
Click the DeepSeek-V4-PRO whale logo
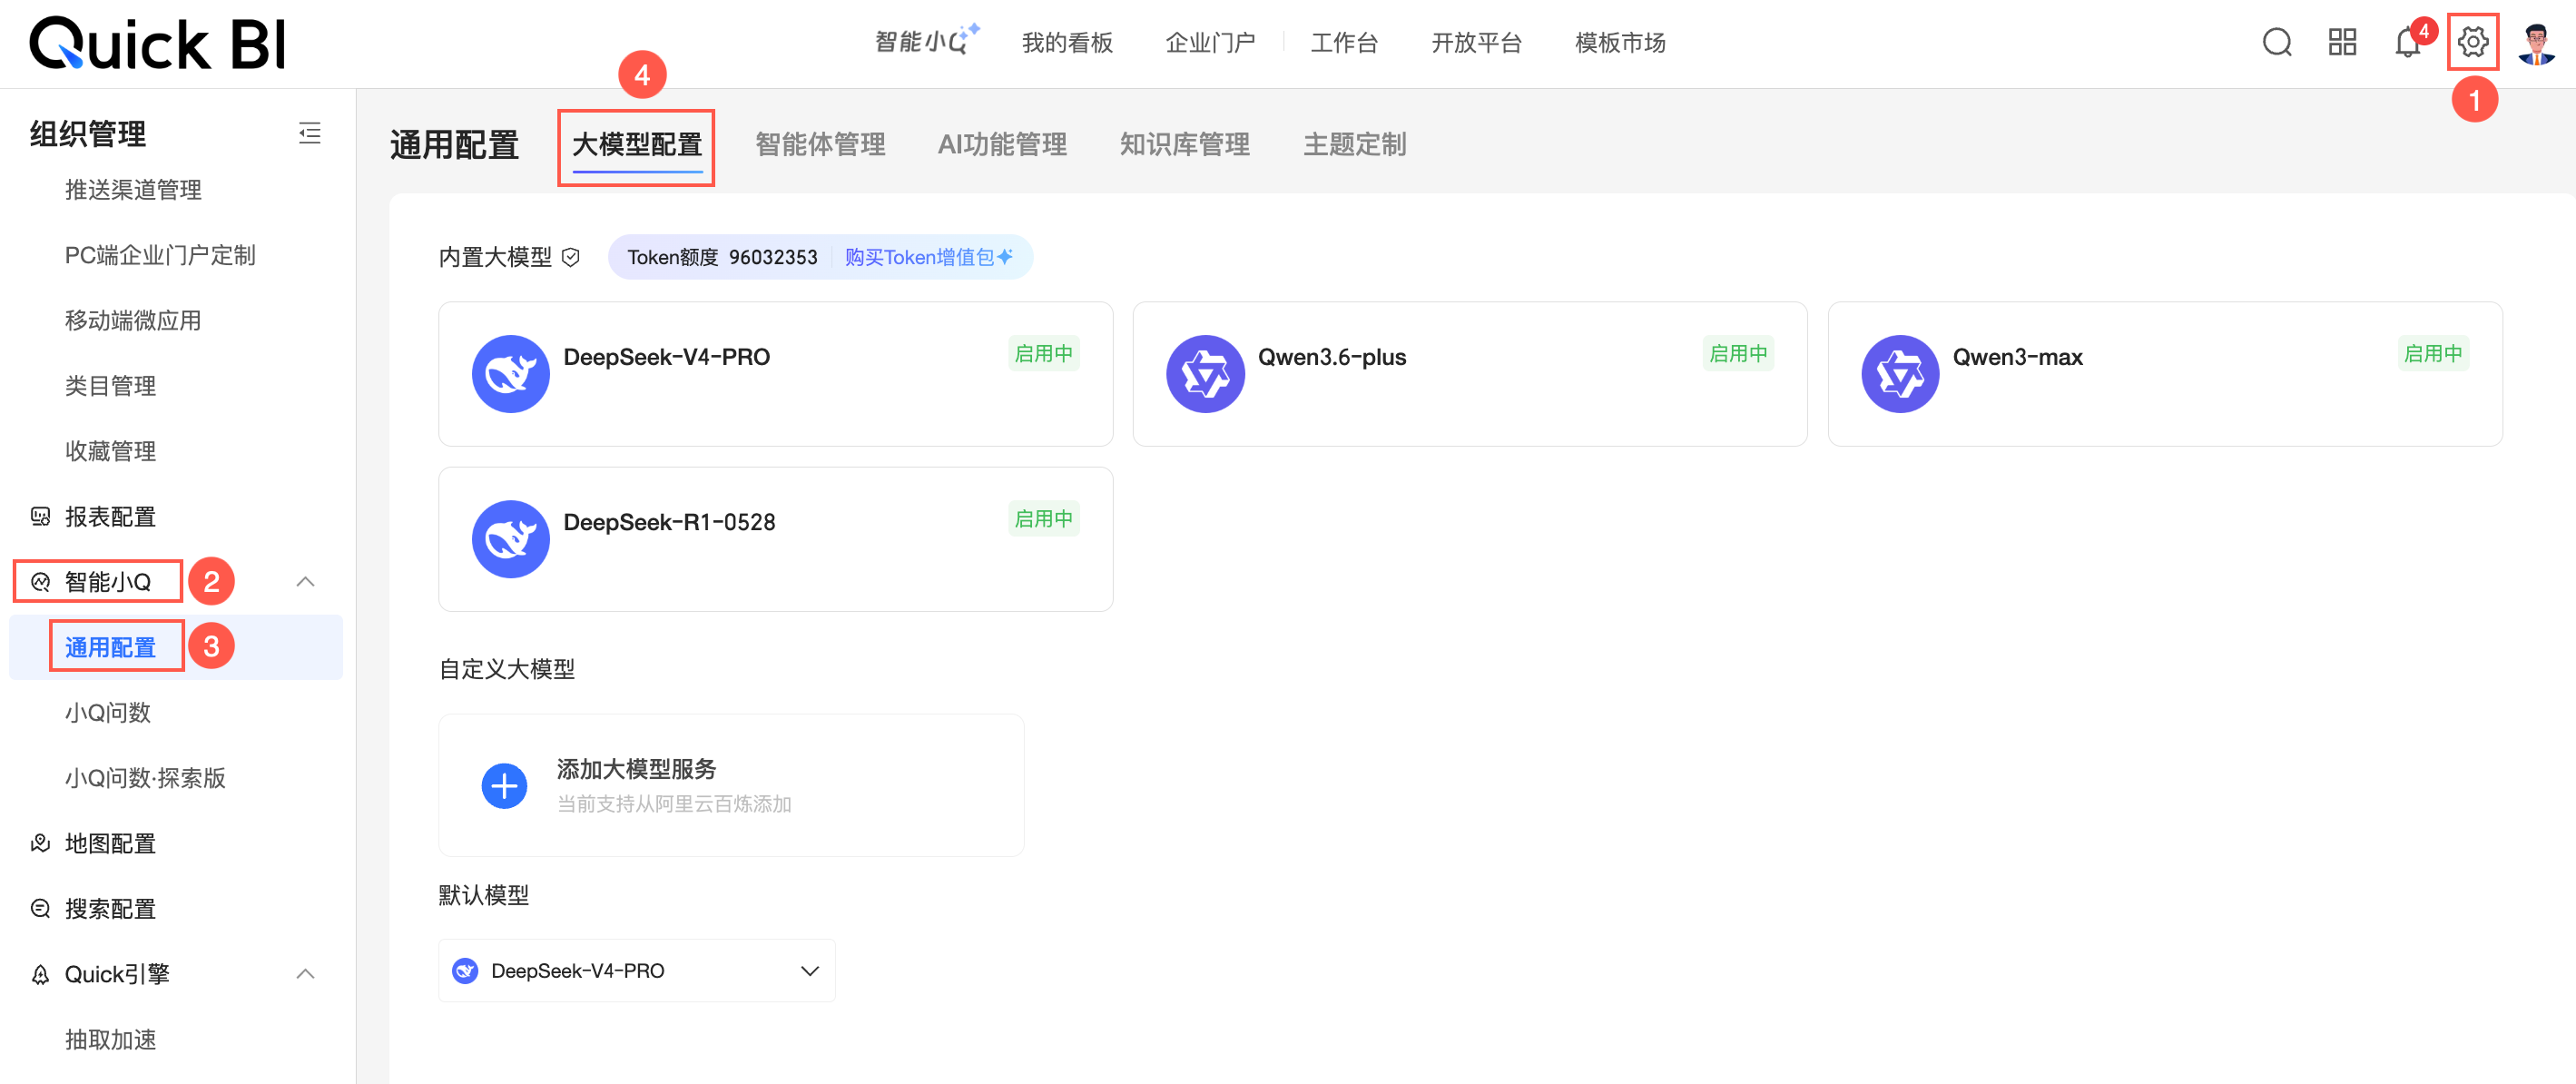point(510,373)
